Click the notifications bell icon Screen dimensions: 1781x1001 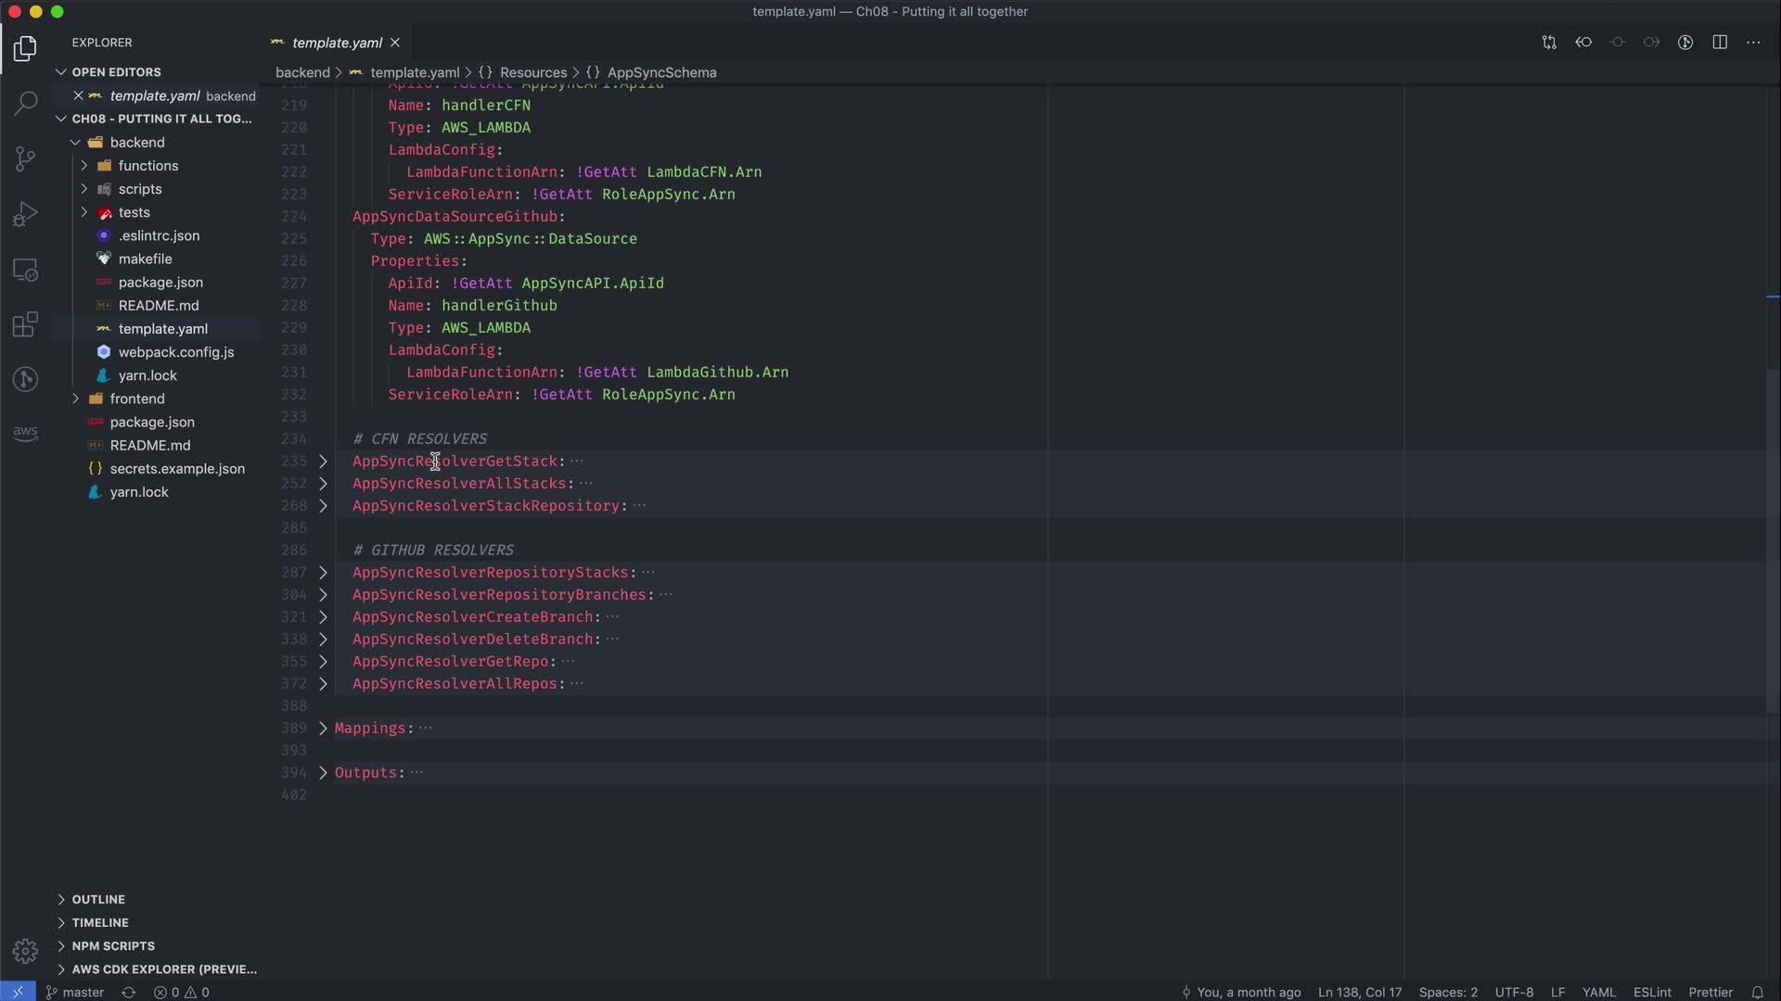click(1757, 992)
